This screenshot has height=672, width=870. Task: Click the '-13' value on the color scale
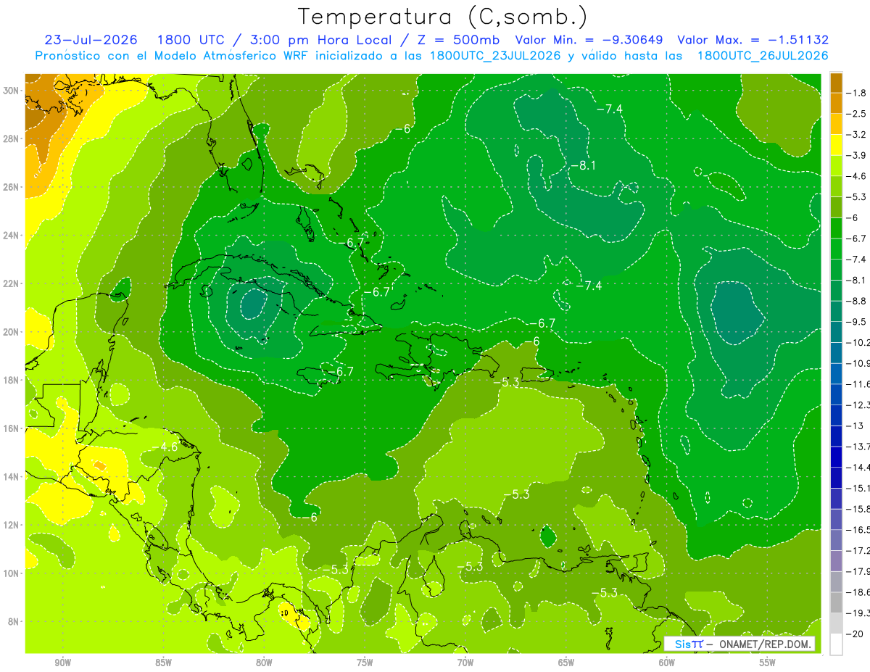[855, 426]
